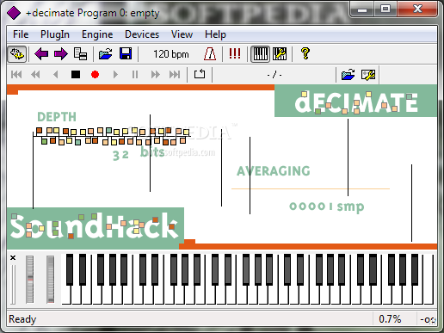Click the player position display '- / -'

[274, 75]
